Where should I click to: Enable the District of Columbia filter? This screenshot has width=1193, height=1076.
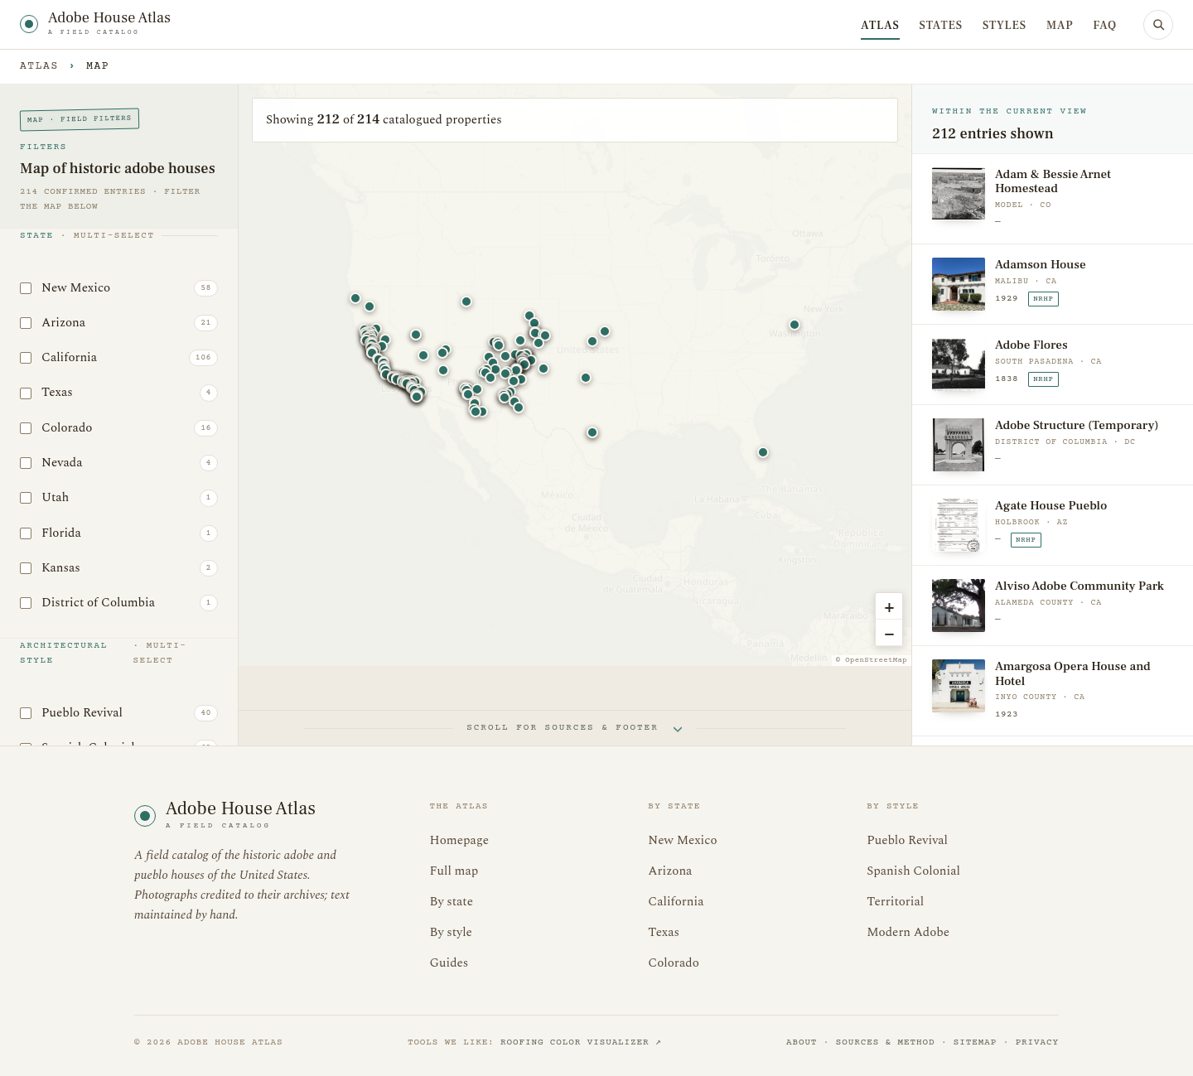pos(26,603)
